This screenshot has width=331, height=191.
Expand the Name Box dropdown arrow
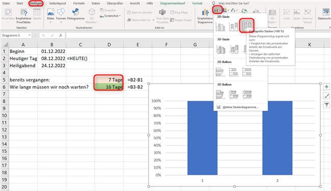pyautogui.click(x=29, y=36)
